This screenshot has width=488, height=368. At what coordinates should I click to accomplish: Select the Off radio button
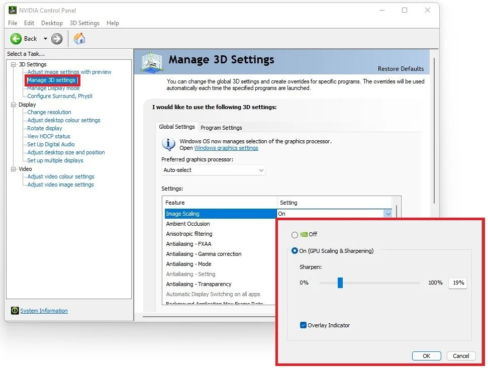click(x=295, y=235)
